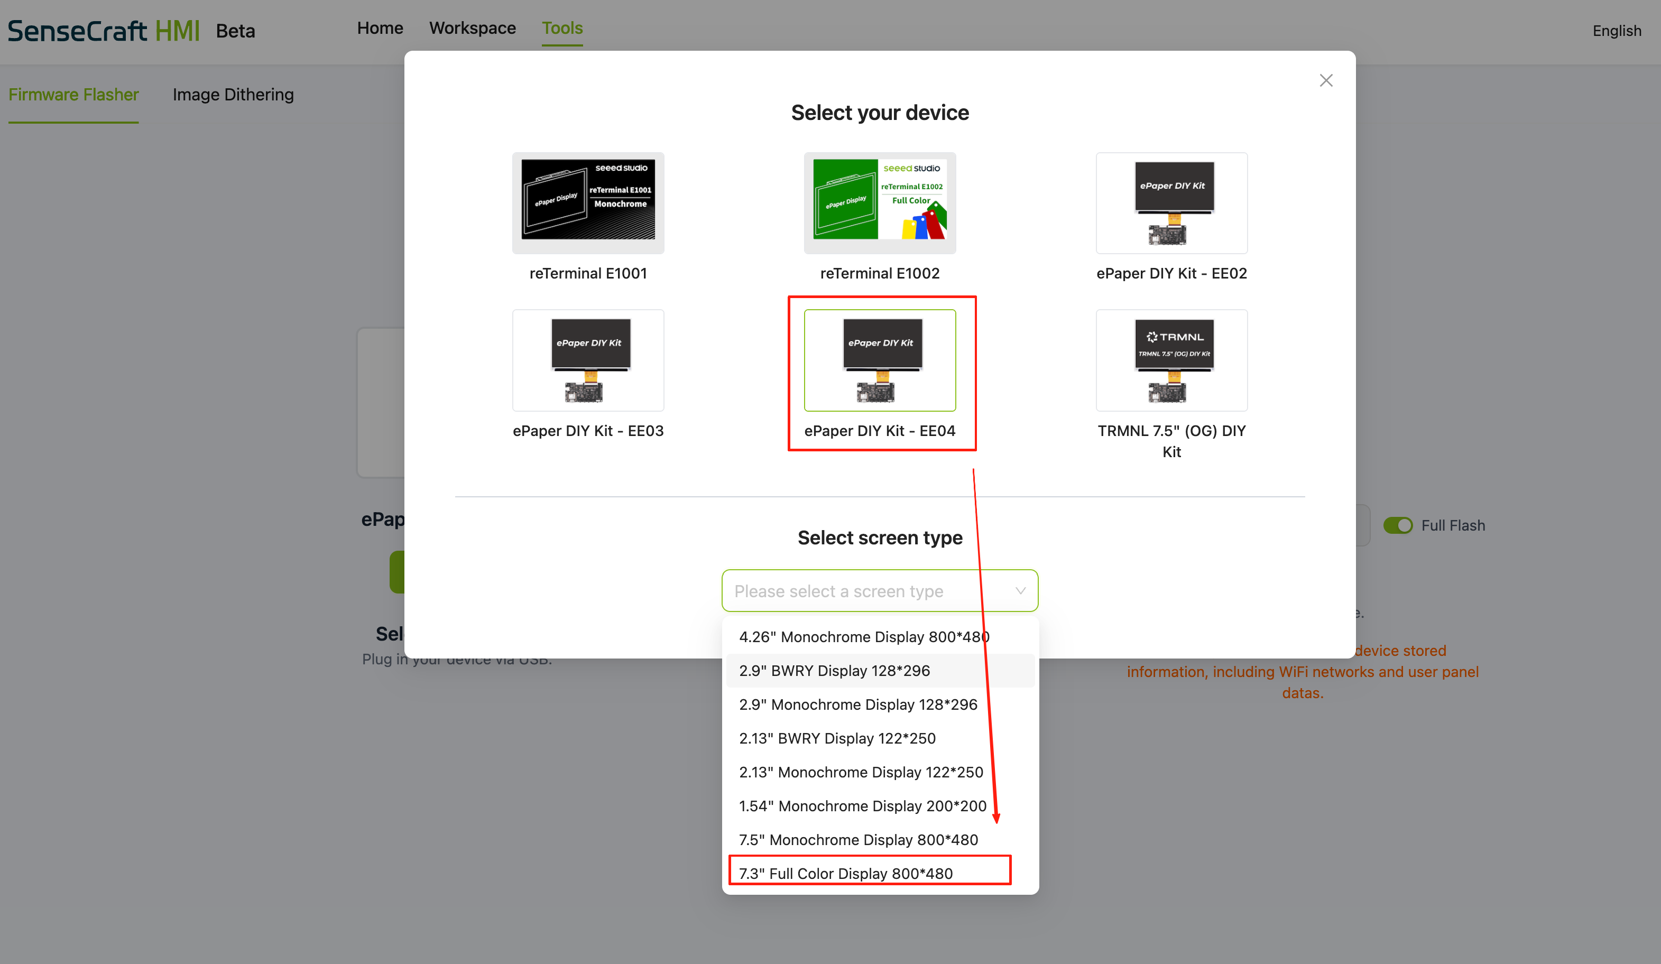Image resolution: width=1661 pixels, height=964 pixels.
Task: Pick 2.9" BWRY Display 128*296 option
Action: [x=834, y=670]
